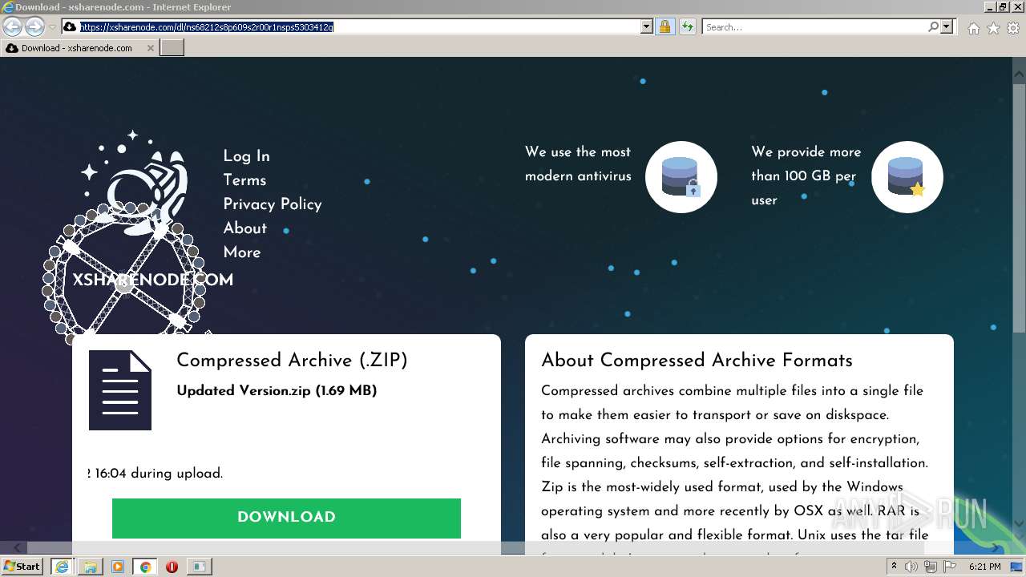The image size is (1026, 577).
Task: Select the 'Updated Version.zip (1.69 MB)' filename text
Action: tap(277, 391)
